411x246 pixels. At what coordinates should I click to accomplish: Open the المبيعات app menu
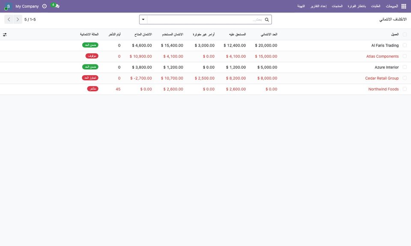(x=392, y=6)
